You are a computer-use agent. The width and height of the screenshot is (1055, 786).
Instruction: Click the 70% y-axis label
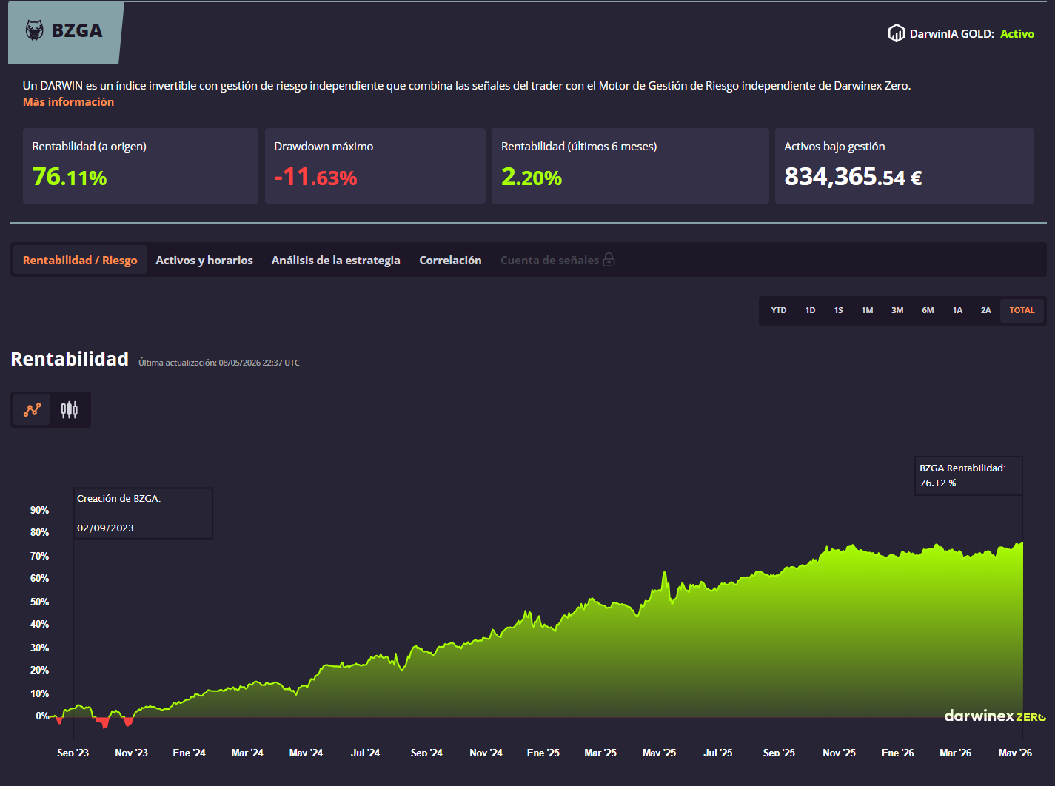tap(39, 556)
